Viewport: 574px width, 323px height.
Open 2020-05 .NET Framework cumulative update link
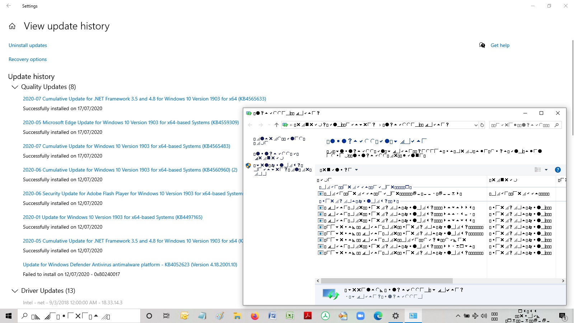coord(133,241)
